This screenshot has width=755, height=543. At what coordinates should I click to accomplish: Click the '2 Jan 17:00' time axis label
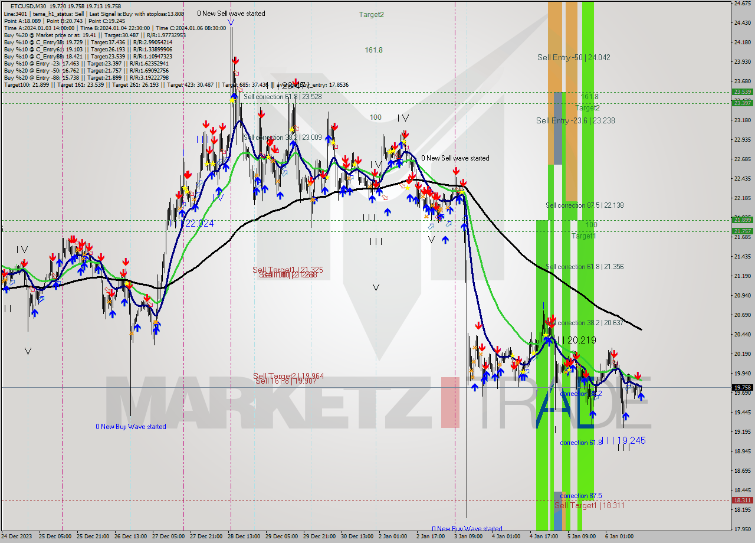click(x=430, y=537)
